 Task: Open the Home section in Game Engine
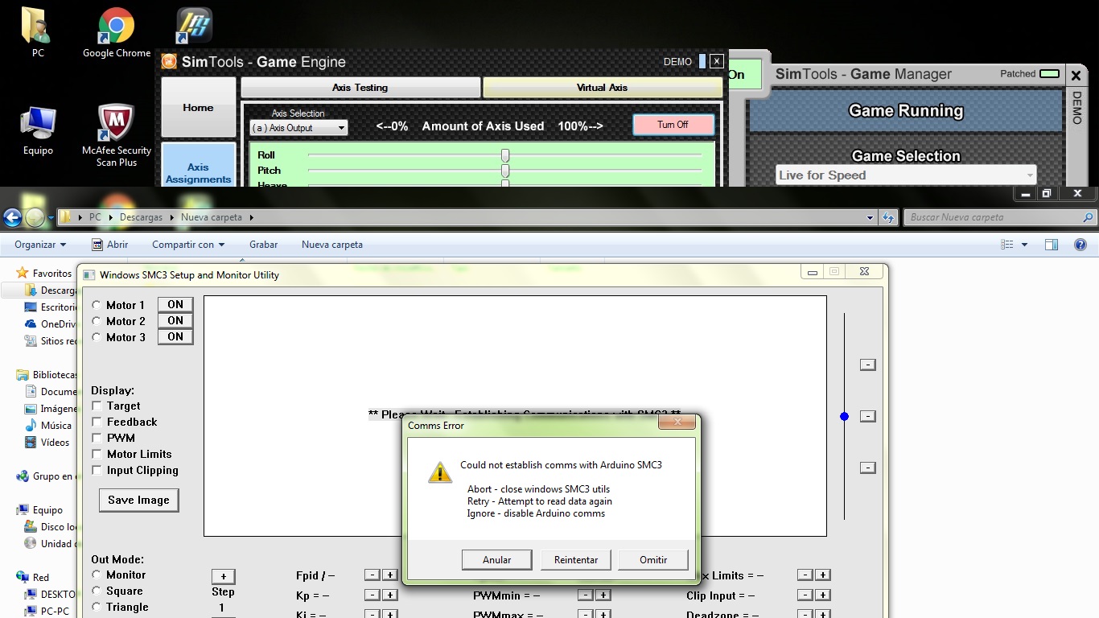coord(198,107)
